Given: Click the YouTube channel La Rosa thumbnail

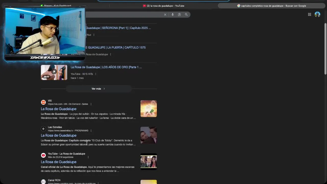Looking at the screenshot, I should point(149,162).
